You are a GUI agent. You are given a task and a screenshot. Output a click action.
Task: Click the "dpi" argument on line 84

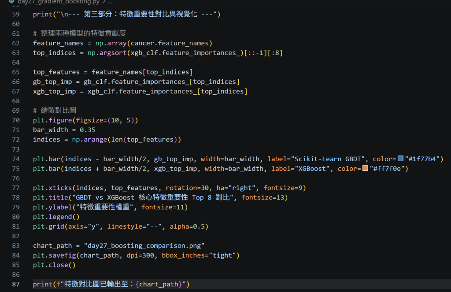(x=132, y=255)
